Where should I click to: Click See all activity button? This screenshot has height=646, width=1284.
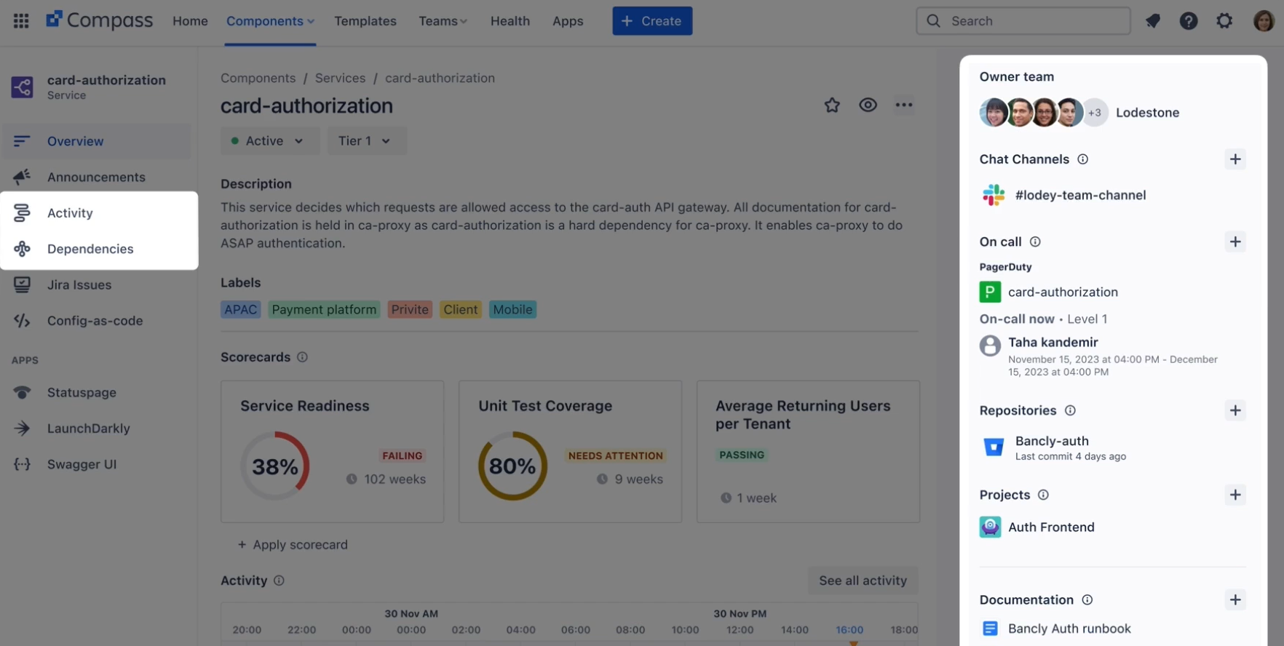[863, 581]
